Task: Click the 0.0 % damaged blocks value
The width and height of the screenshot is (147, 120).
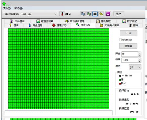Action: pos(135,94)
